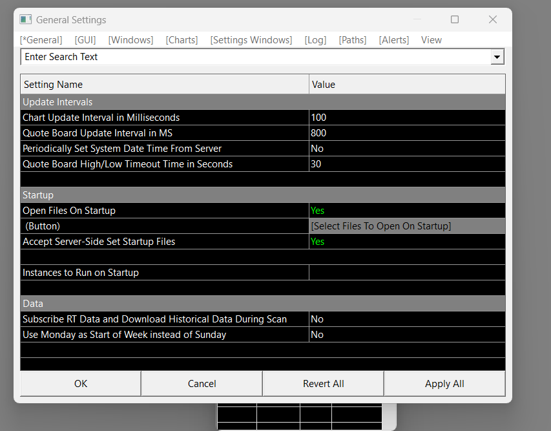Toggle Open Files On Startup value

(406, 211)
